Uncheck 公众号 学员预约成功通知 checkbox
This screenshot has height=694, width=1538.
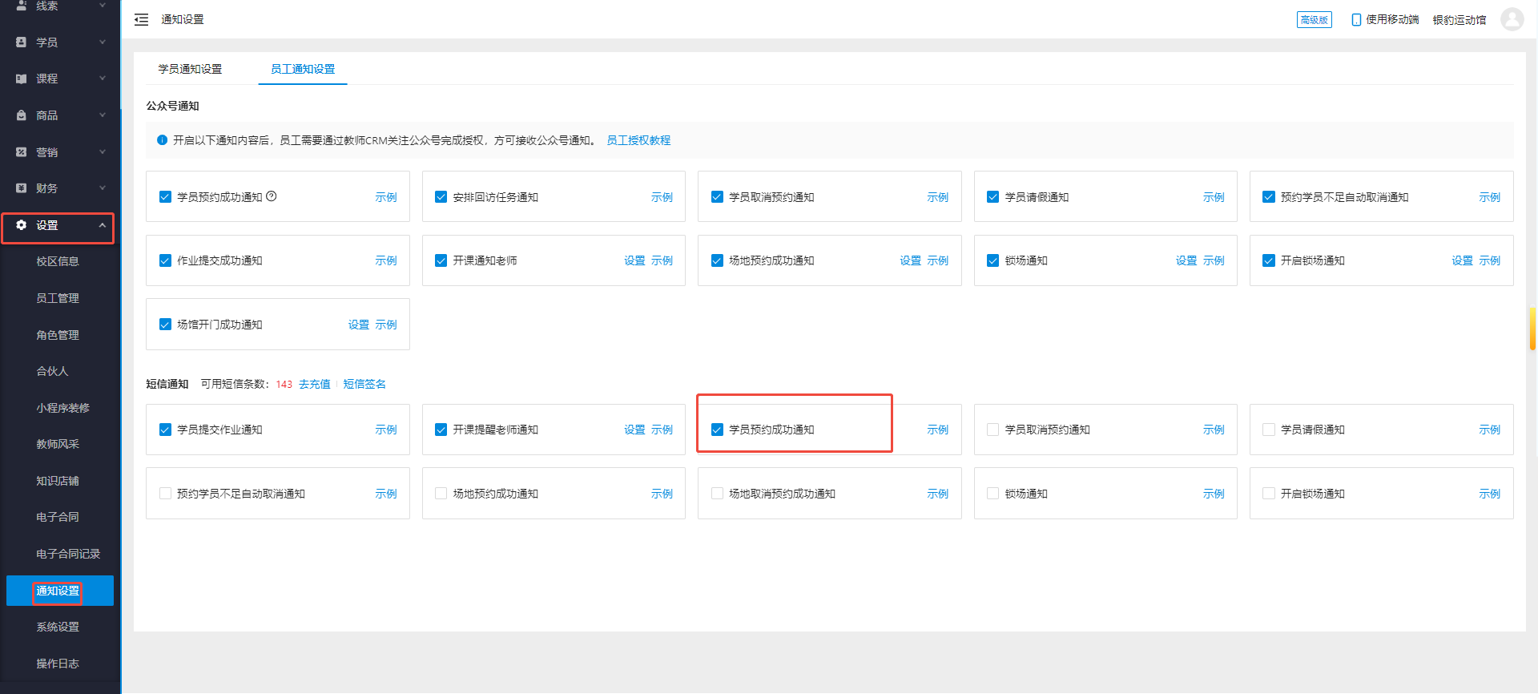pos(165,197)
